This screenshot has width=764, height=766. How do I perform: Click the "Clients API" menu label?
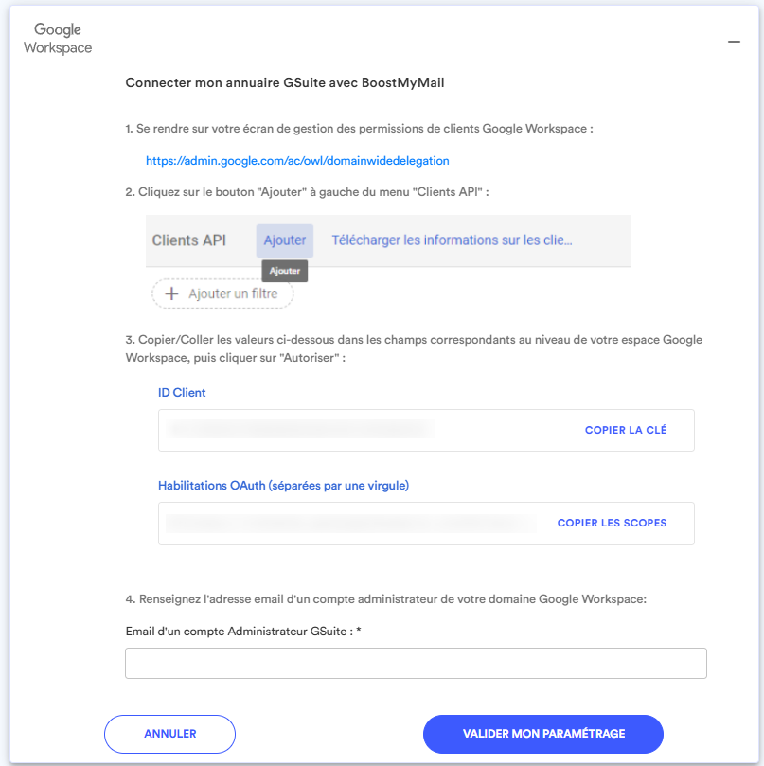189,240
